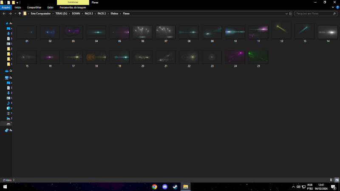This screenshot has height=191, width=340.
Task: Open the Compartilhar ribbon tab
Action: 34,7
